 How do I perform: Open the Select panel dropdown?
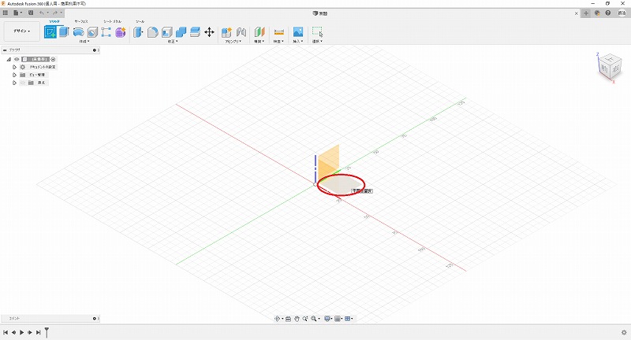[317, 42]
